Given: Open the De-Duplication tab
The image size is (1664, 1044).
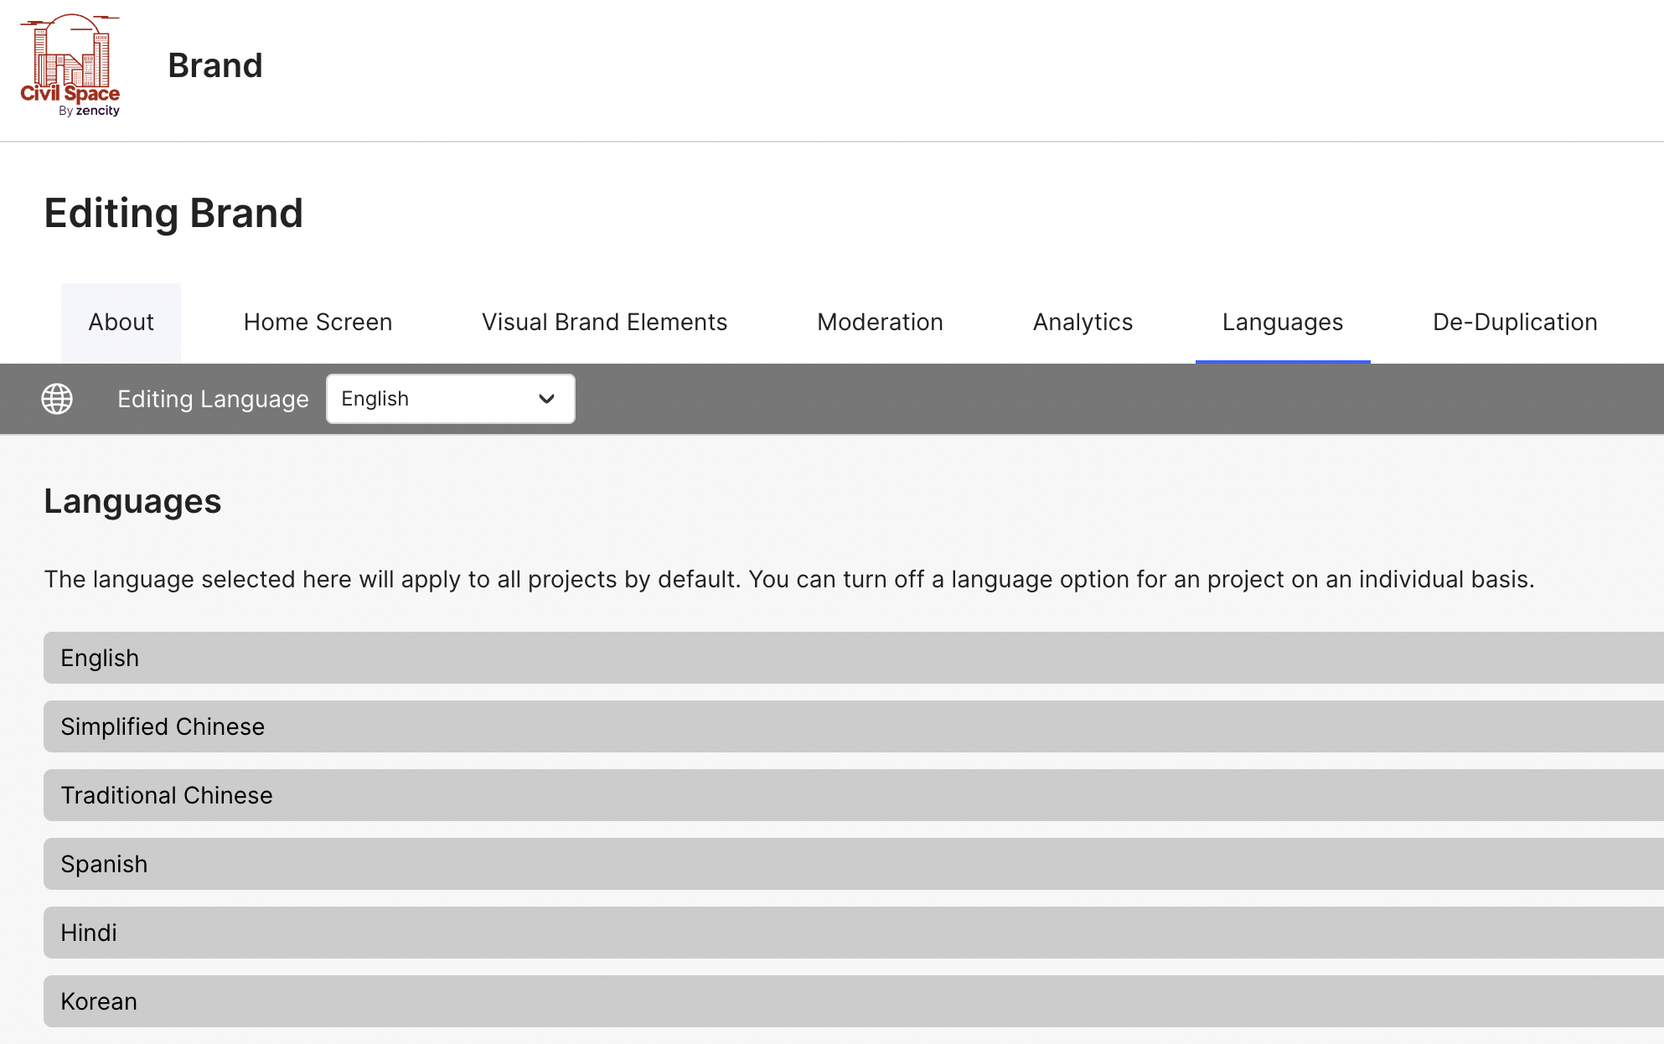Looking at the screenshot, I should coord(1514,322).
